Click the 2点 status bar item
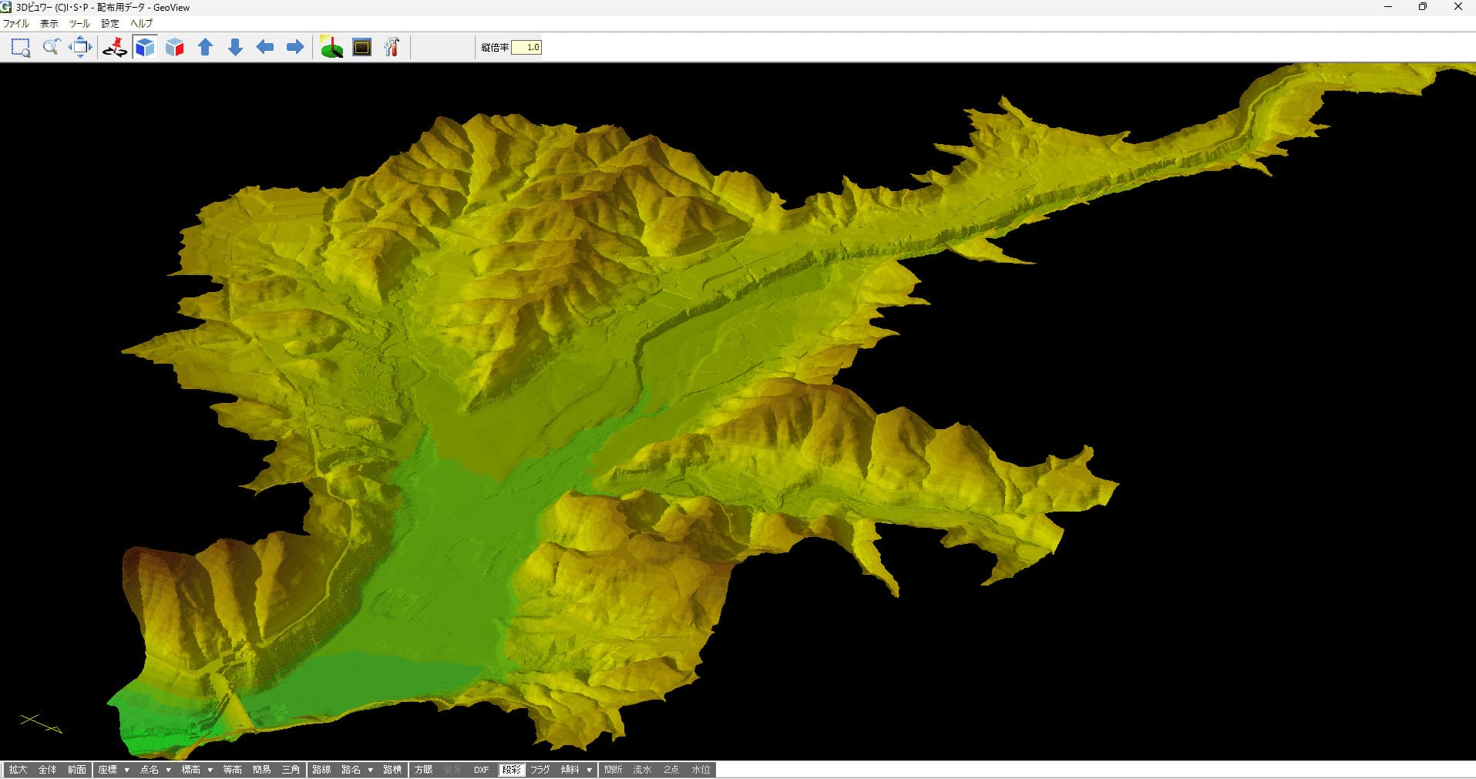This screenshot has width=1476, height=779. tap(671, 770)
